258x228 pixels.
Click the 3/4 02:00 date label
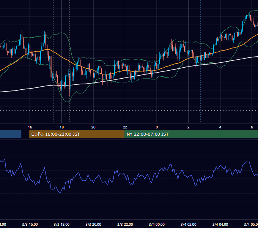(189, 224)
